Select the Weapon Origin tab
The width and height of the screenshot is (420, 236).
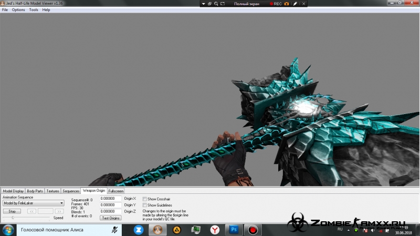94,190
